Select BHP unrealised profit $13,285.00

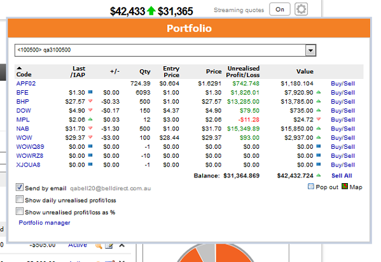(243, 102)
